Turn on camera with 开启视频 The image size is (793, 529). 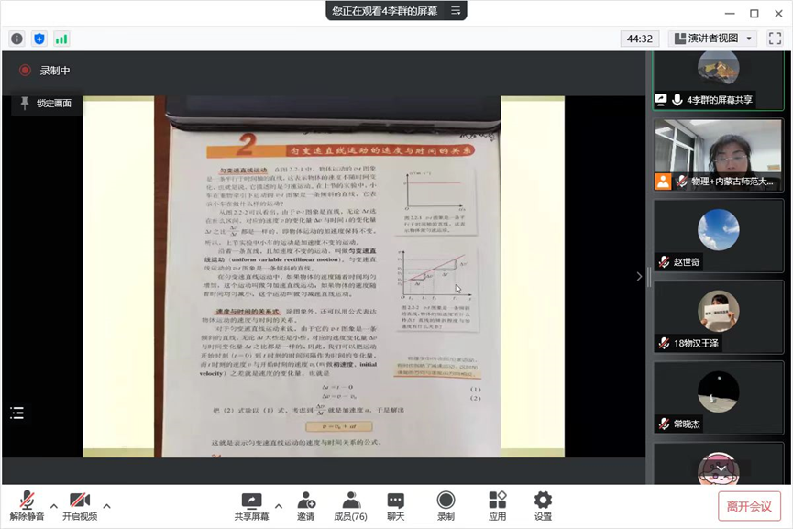click(x=80, y=505)
